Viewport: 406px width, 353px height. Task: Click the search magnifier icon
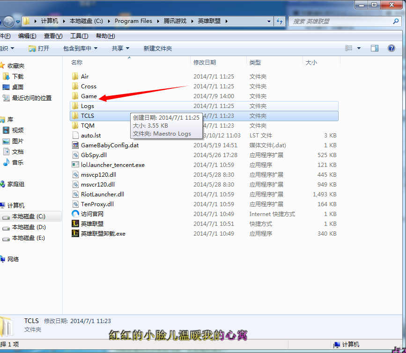pos(396,21)
